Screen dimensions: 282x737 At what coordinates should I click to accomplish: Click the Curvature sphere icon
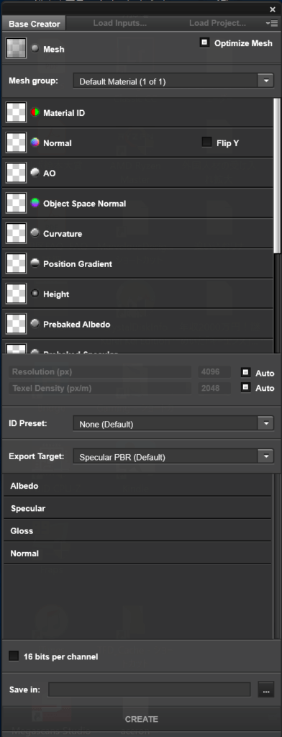[x=35, y=234]
